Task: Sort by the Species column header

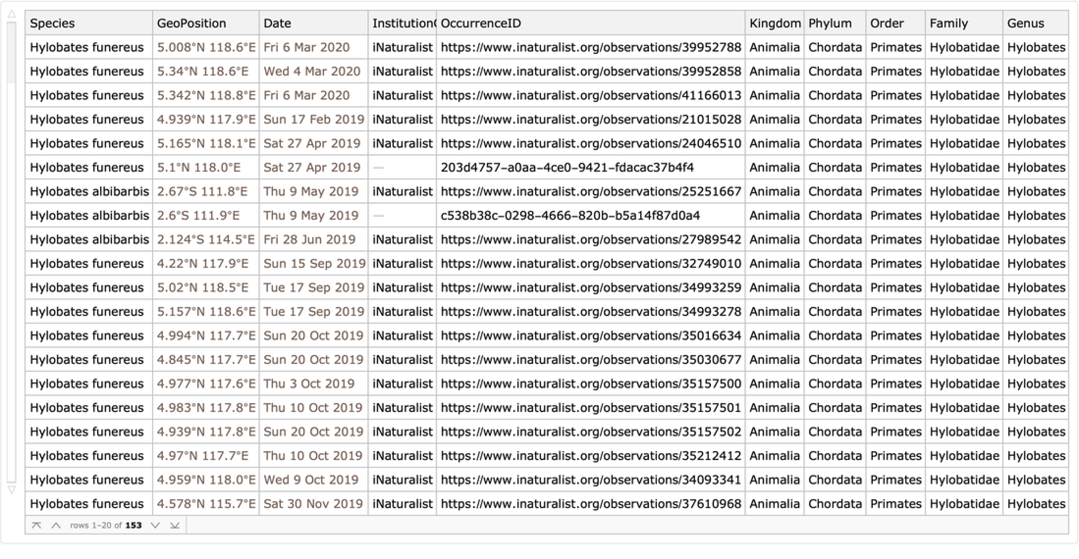Action: click(89, 23)
